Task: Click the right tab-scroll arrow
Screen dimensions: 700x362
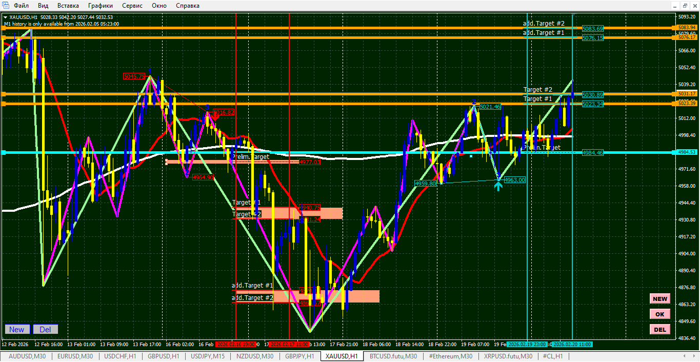Action: coord(693,356)
